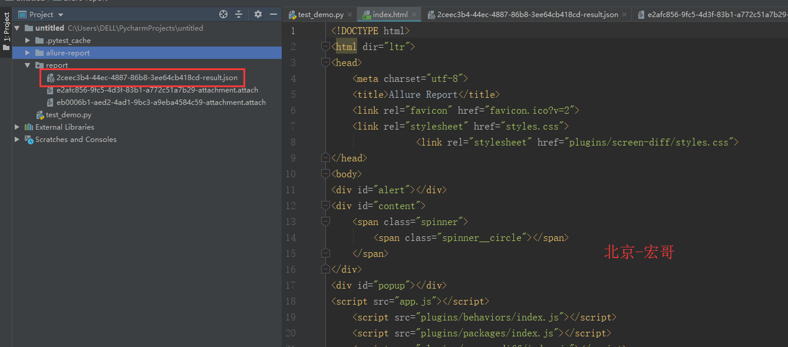Open the 2ceec3b4 result.json tab
Screen dimensions: 788x347
pos(527,15)
